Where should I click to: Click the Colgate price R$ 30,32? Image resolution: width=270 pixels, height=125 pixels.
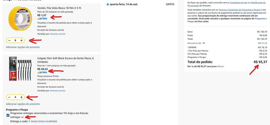click(42, 69)
